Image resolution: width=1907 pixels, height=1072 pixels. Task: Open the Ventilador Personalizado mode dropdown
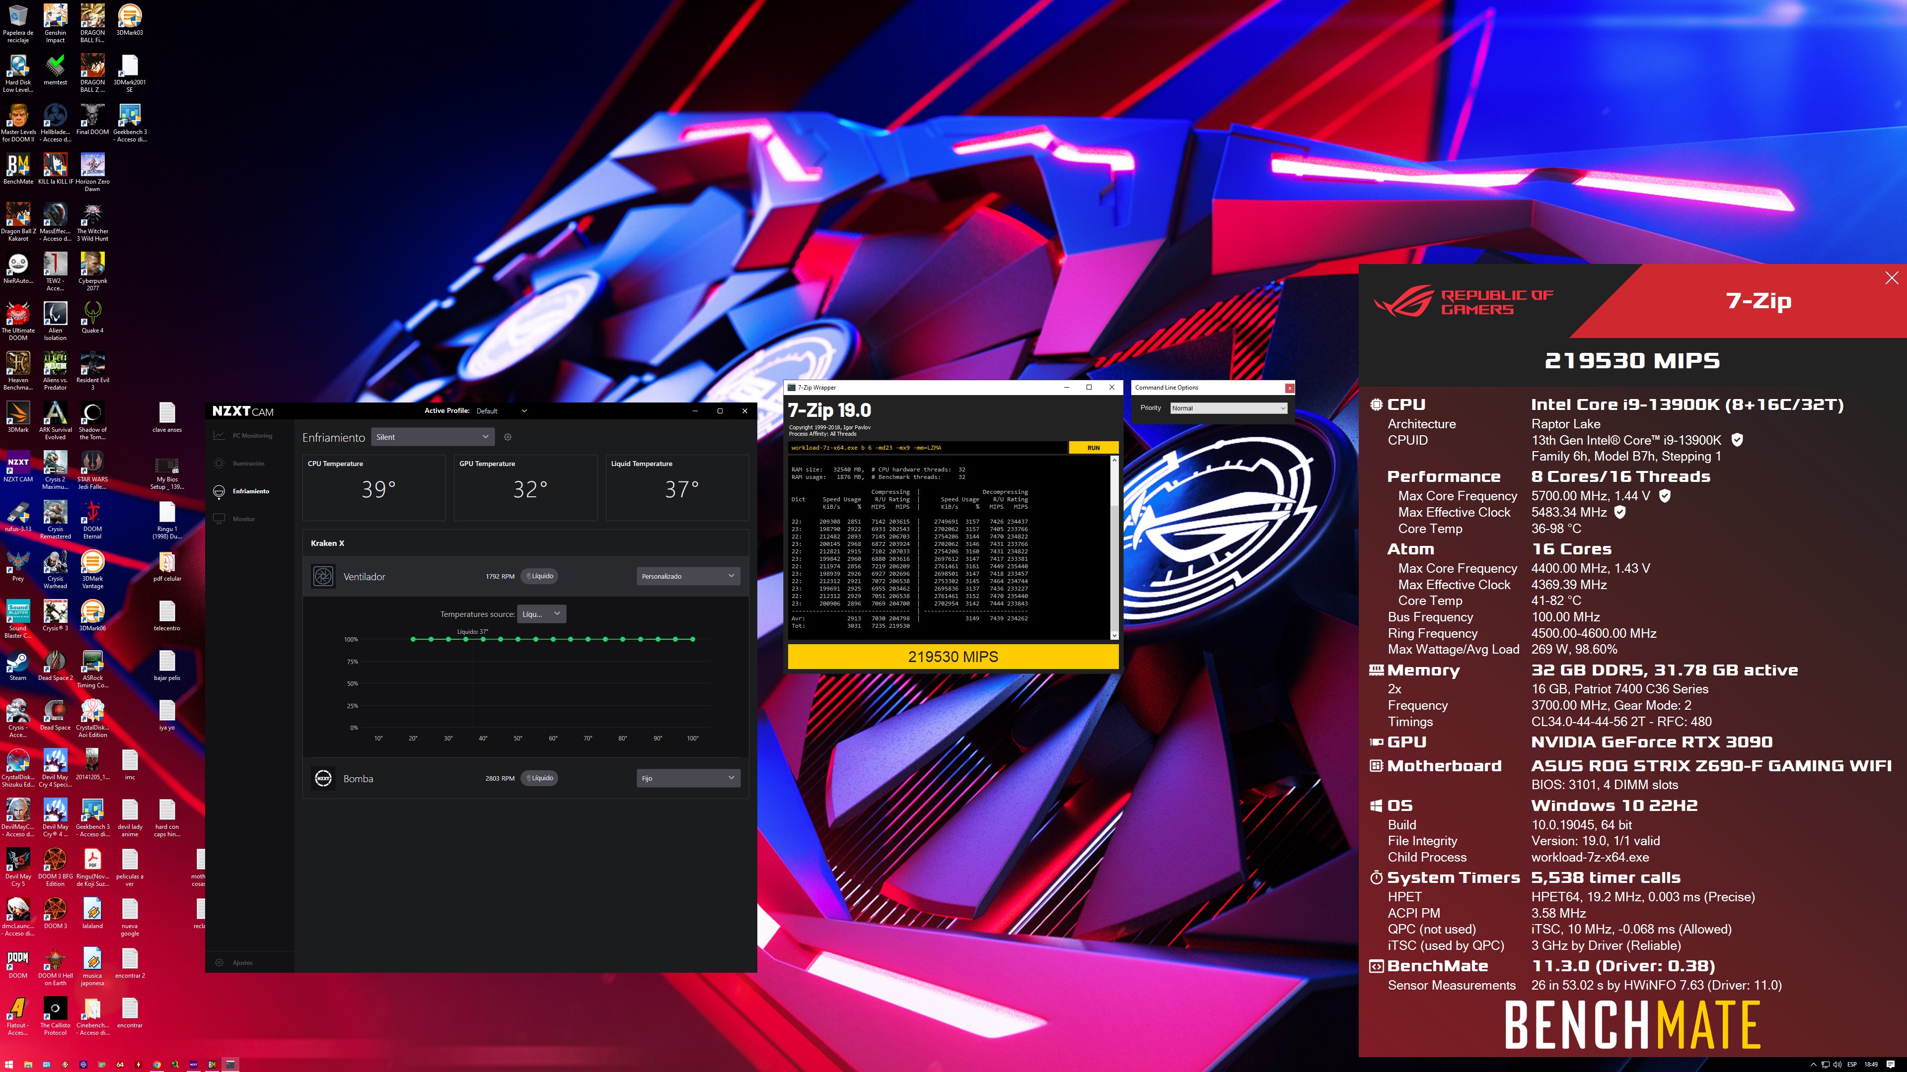point(688,576)
